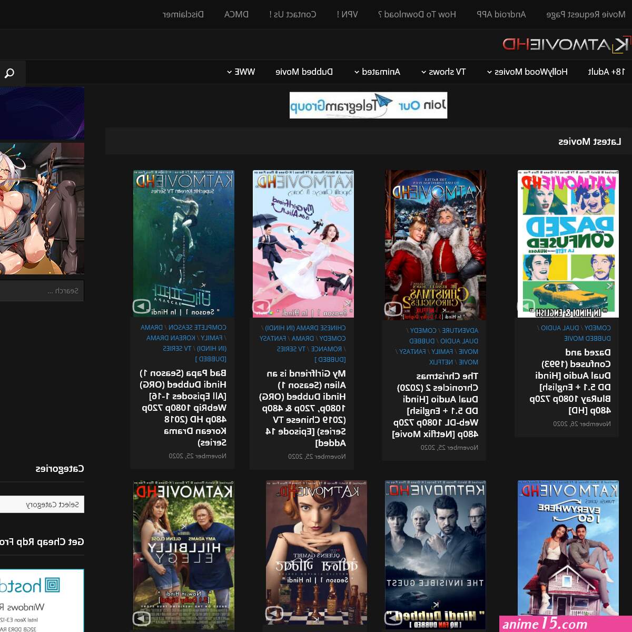Open the Contact Us ! link
This screenshot has width=632, height=632.
click(292, 14)
